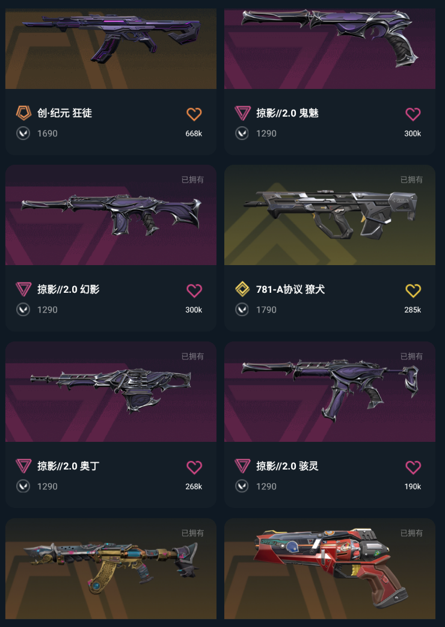The width and height of the screenshot is (445, 627).
Task: Open the 掠影//2.0 幻影 rifle image
Action: pos(111,215)
